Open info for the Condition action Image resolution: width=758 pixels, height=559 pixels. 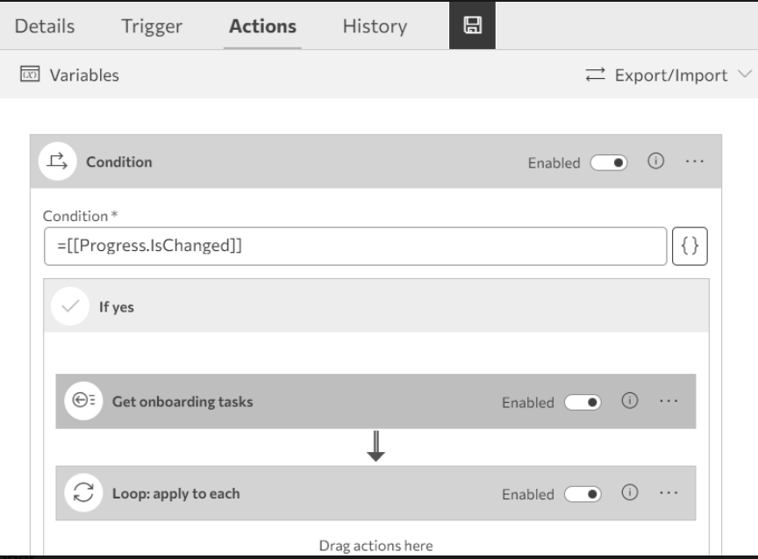click(655, 161)
